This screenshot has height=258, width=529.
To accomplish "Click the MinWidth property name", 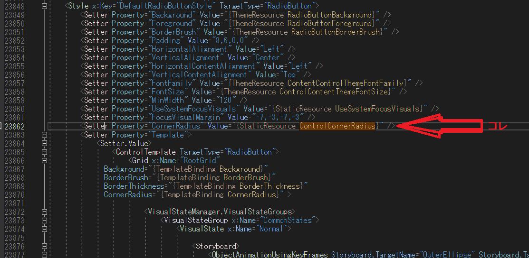I will [x=168, y=101].
